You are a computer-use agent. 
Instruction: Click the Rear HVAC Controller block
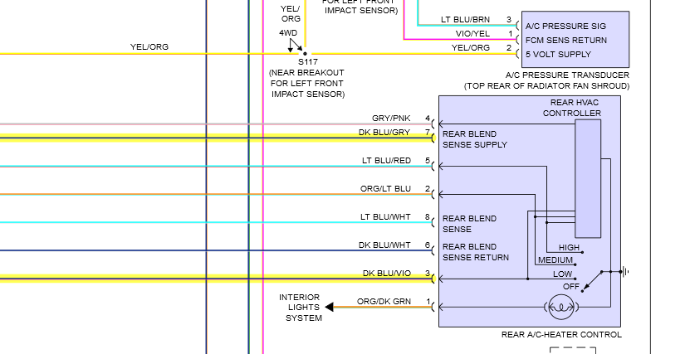588,178
